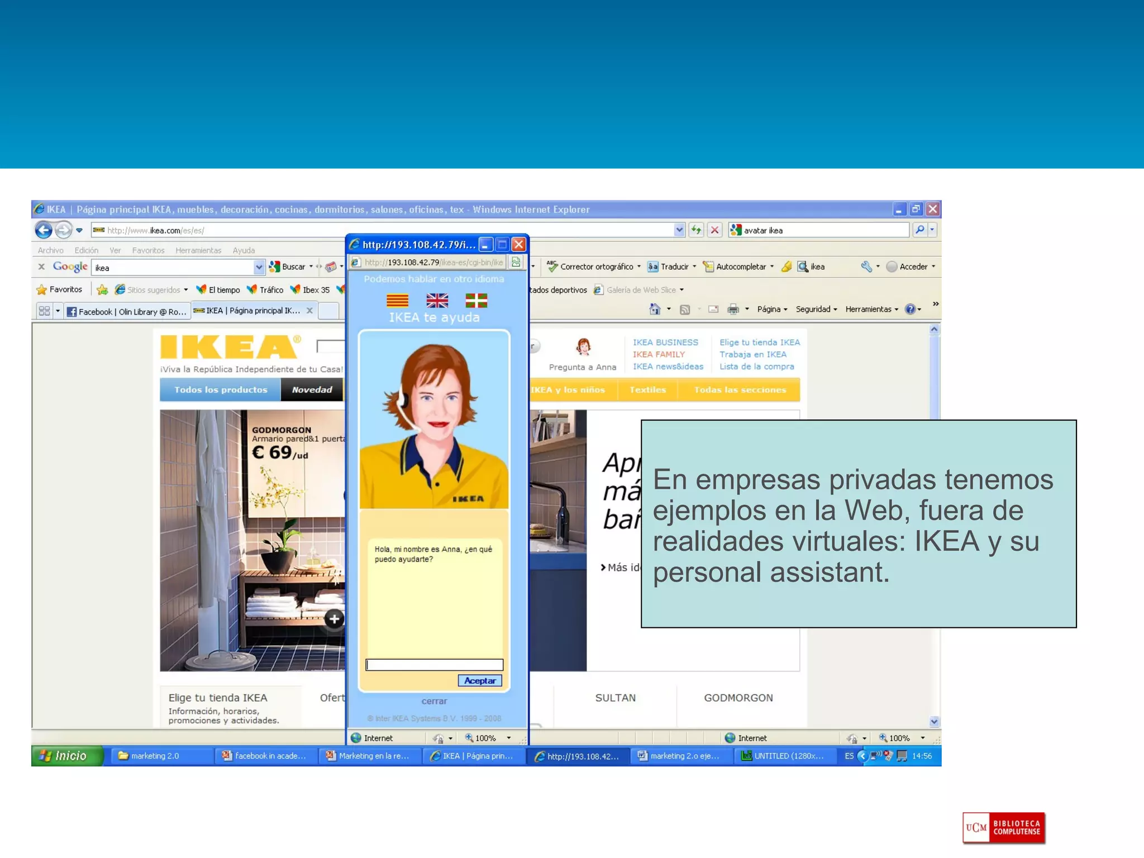
Task: Open the Edición menu
Action: tap(86, 250)
